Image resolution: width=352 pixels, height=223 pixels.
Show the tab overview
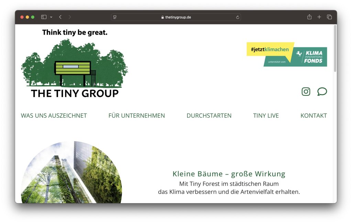click(x=329, y=17)
